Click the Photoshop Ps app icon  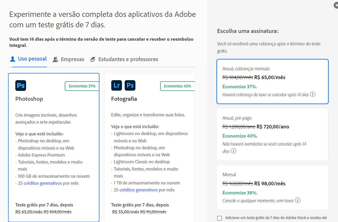tap(21, 85)
